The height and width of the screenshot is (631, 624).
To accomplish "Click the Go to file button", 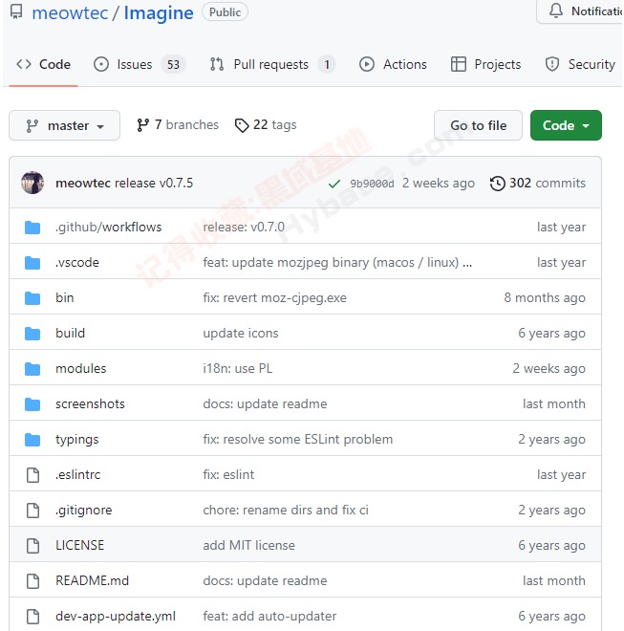I will pos(479,125).
